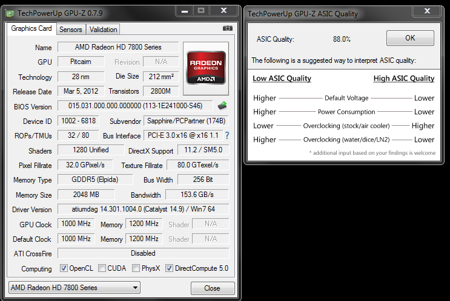Image resolution: width=450 pixels, height=301 pixels.
Task: Click the High ASIC Quality heading
Action: coord(404,79)
